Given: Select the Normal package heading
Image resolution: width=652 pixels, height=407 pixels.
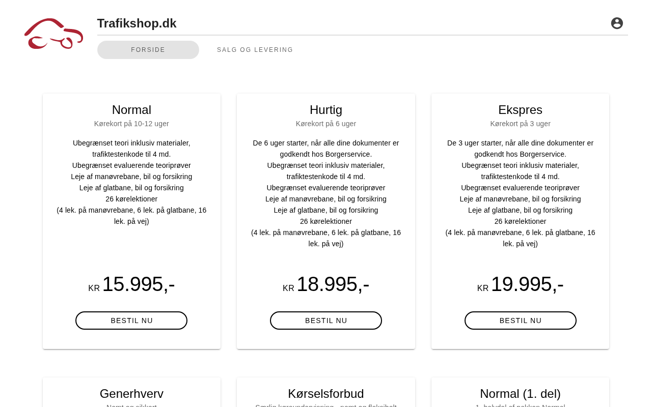Looking at the screenshot, I should click(131, 109).
